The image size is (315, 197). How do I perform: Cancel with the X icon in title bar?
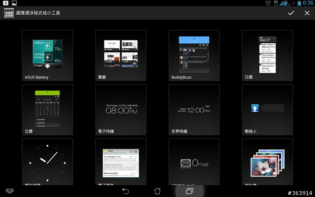tap(307, 13)
